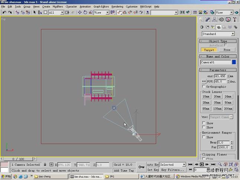The width and height of the screenshot is (240, 180).
Task: Open the Hierarchy command panel tab
Action: click(x=214, y=19)
